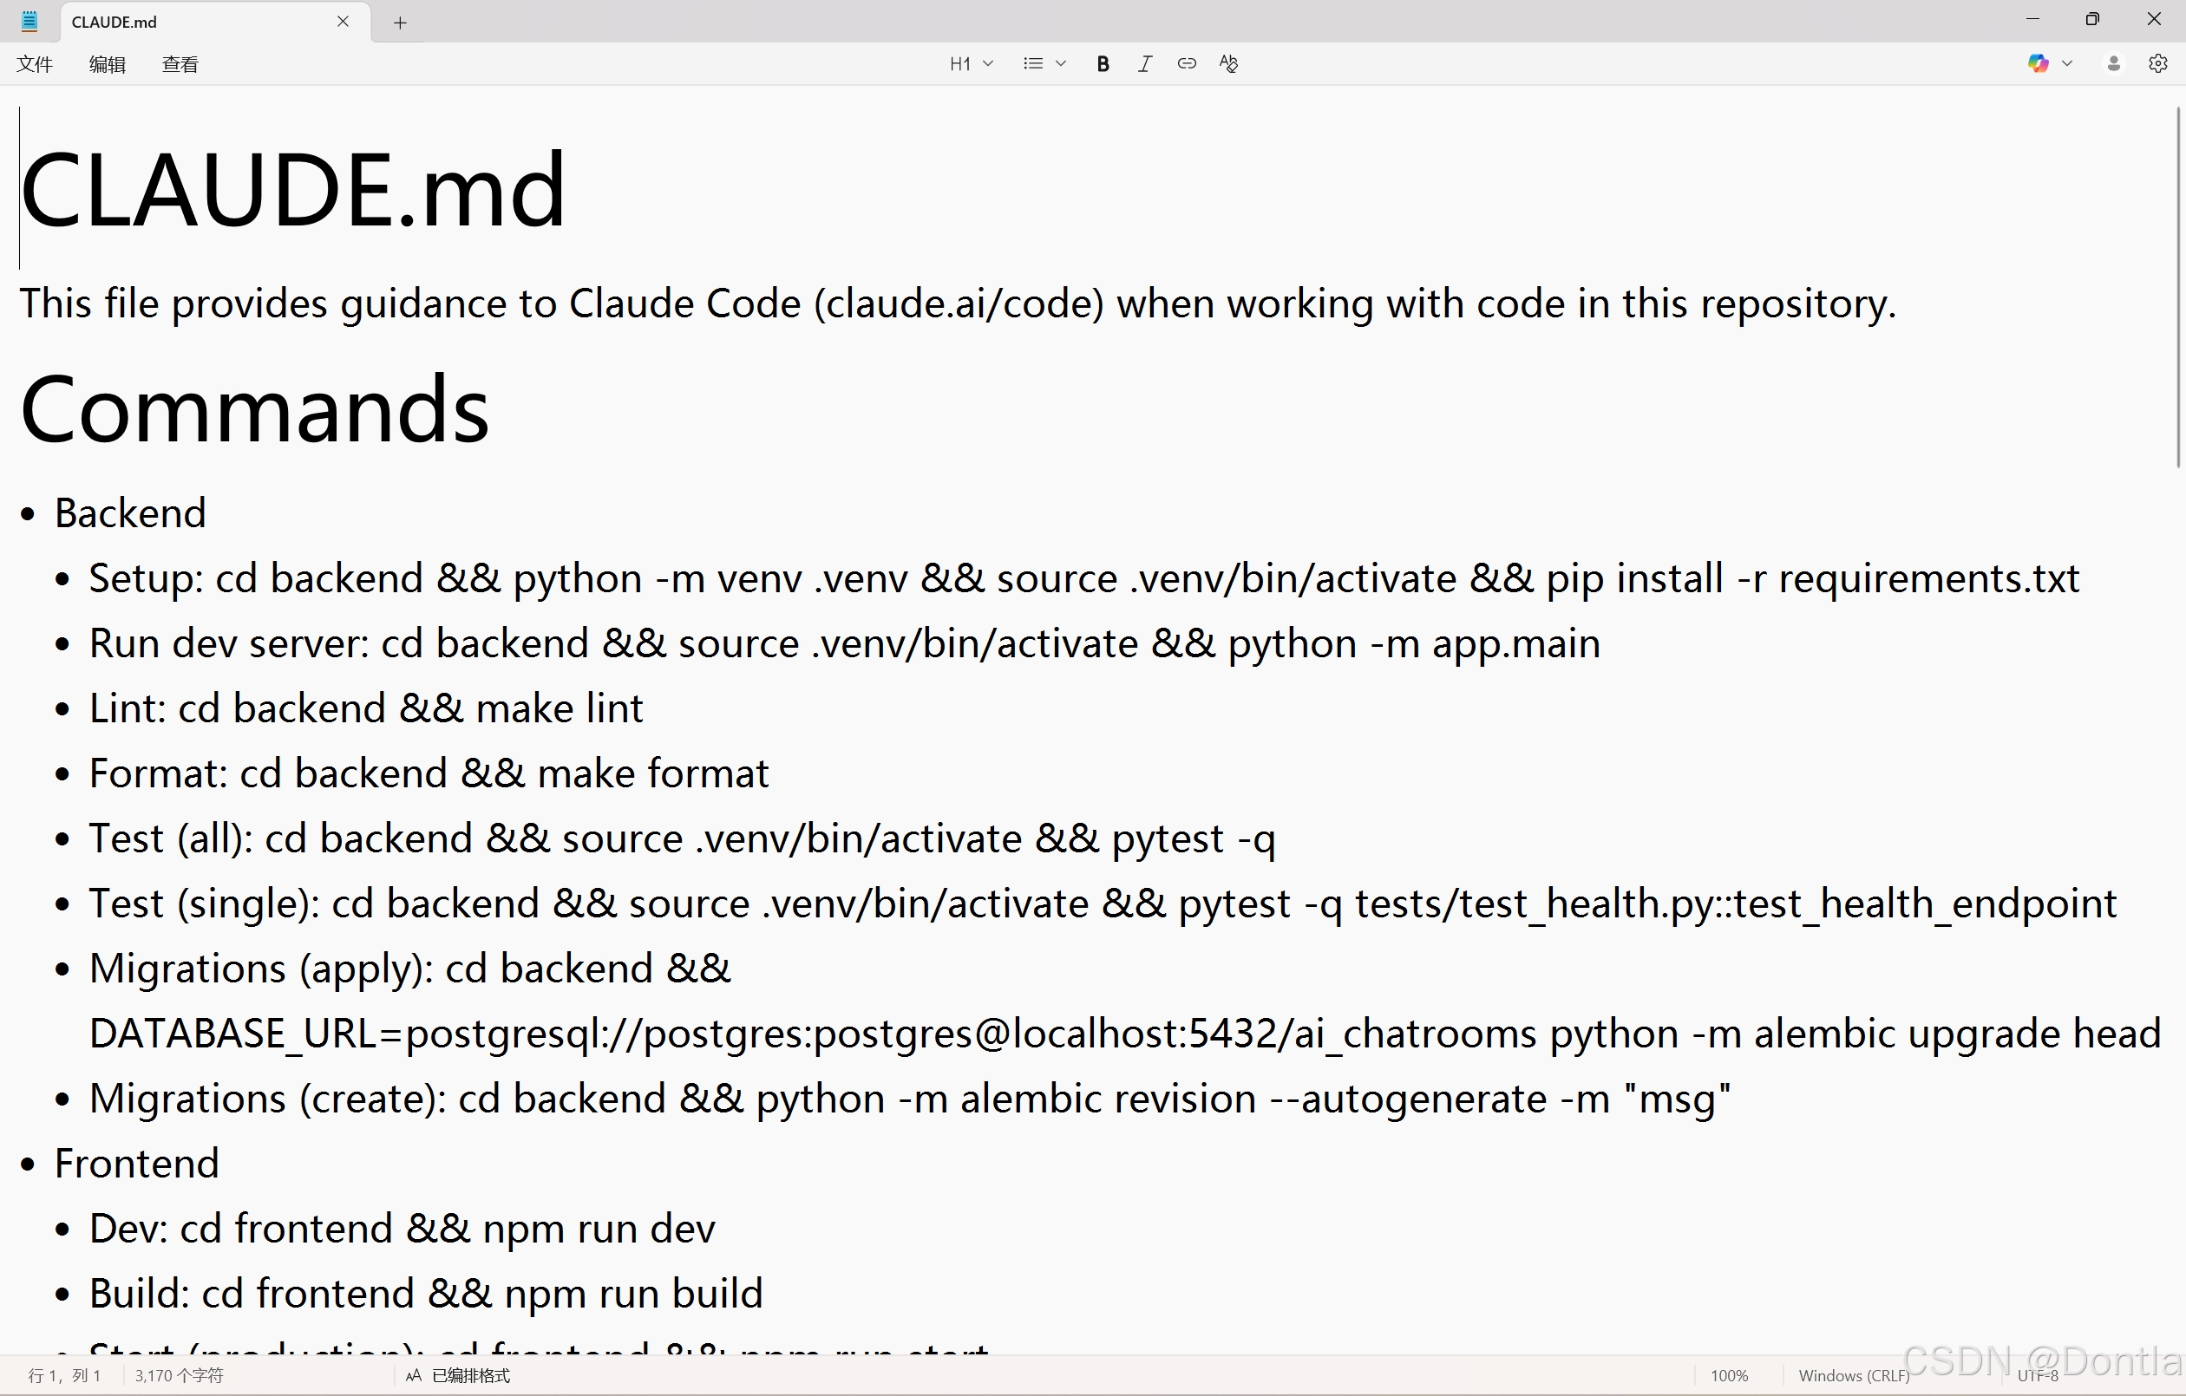Click the Windows (CRLF) line ending indicator
The height and width of the screenshot is (1396, 2186).
pos(1853,1375)
